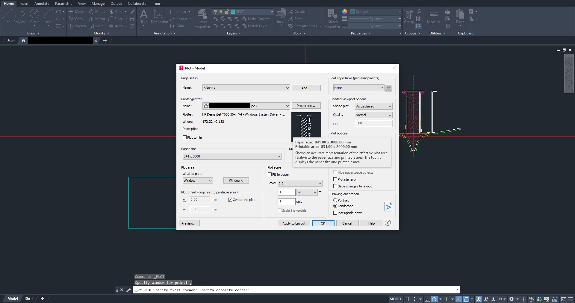Open Layer Properties manager
575x303 pixels.
click(202, 18)
